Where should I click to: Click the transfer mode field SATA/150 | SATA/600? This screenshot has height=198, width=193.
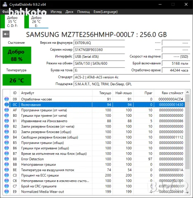pos(99,64)
